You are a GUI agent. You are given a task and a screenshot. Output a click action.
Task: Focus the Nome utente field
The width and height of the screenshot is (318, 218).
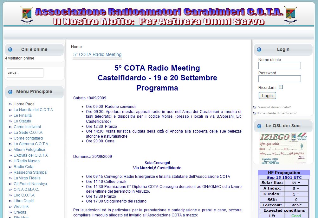tap(279, 65)
